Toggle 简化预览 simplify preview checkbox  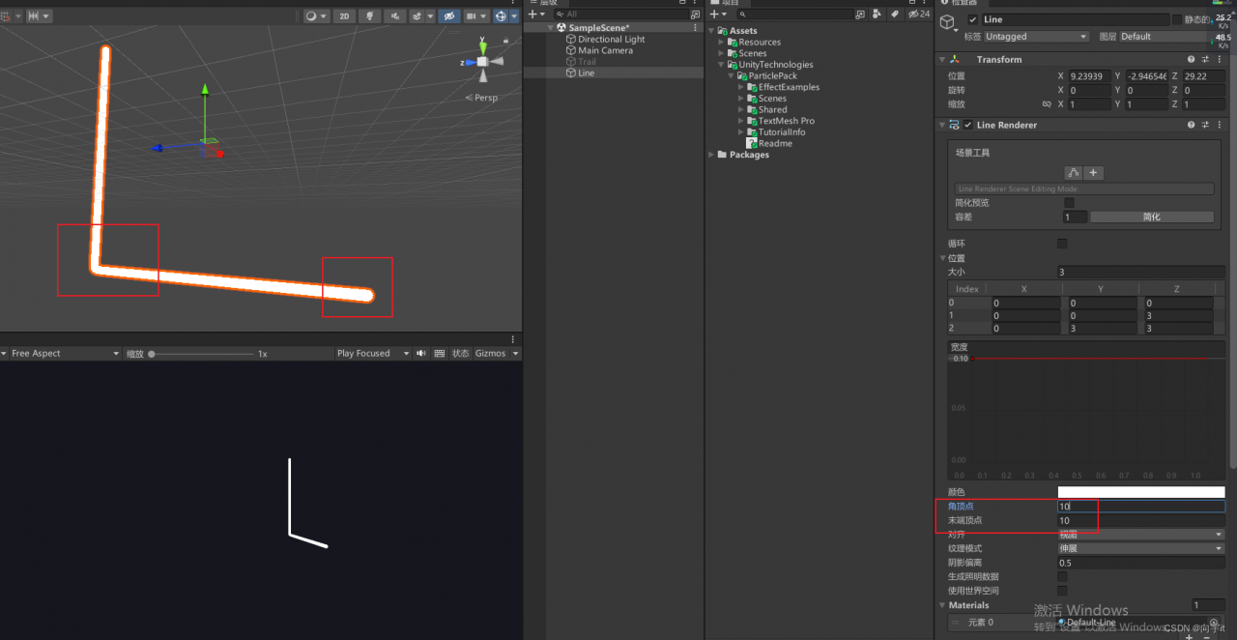point(1069,203)
